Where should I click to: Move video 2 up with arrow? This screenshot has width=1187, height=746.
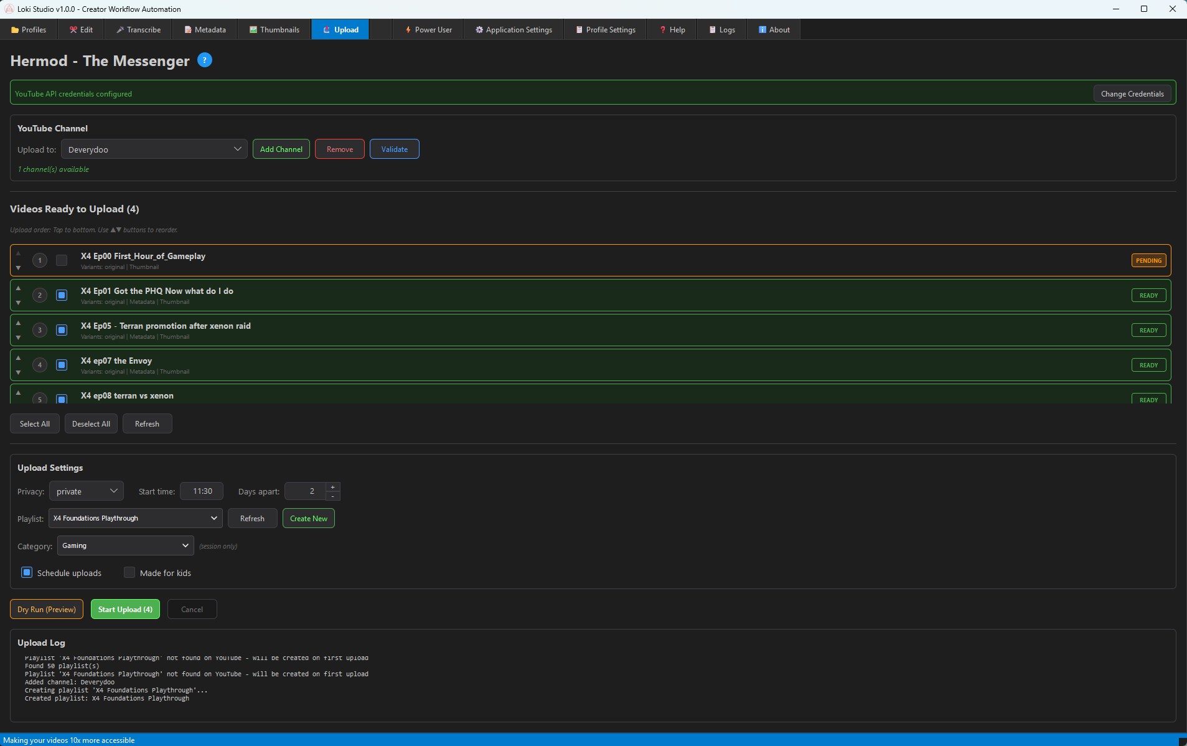[18, 288]
